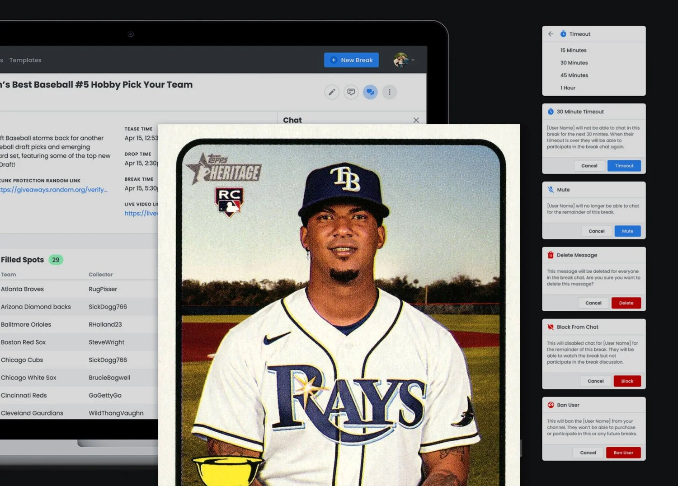
Task: Click the Ban User prohibited icon
Action: [551, 405]
